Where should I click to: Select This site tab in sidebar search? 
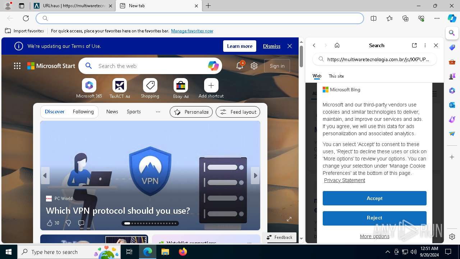[x=336, y=76]
